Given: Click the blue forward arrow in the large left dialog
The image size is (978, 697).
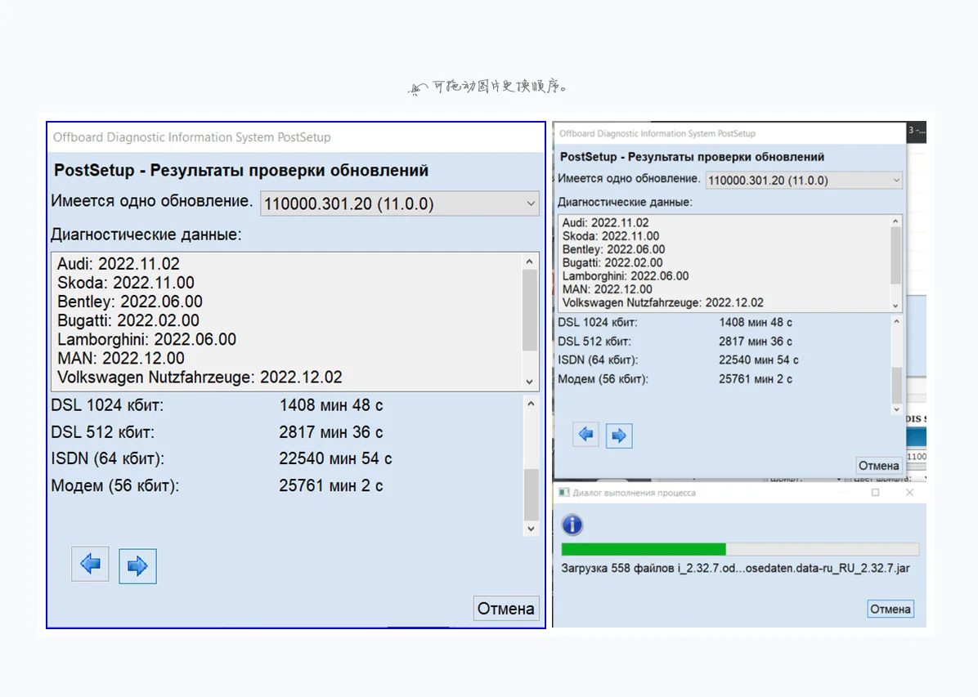Looking at the screenshot, I should [138, 566].
